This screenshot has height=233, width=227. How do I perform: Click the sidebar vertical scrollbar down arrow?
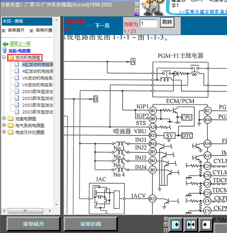pyautogui.click(x=56, y=205)
